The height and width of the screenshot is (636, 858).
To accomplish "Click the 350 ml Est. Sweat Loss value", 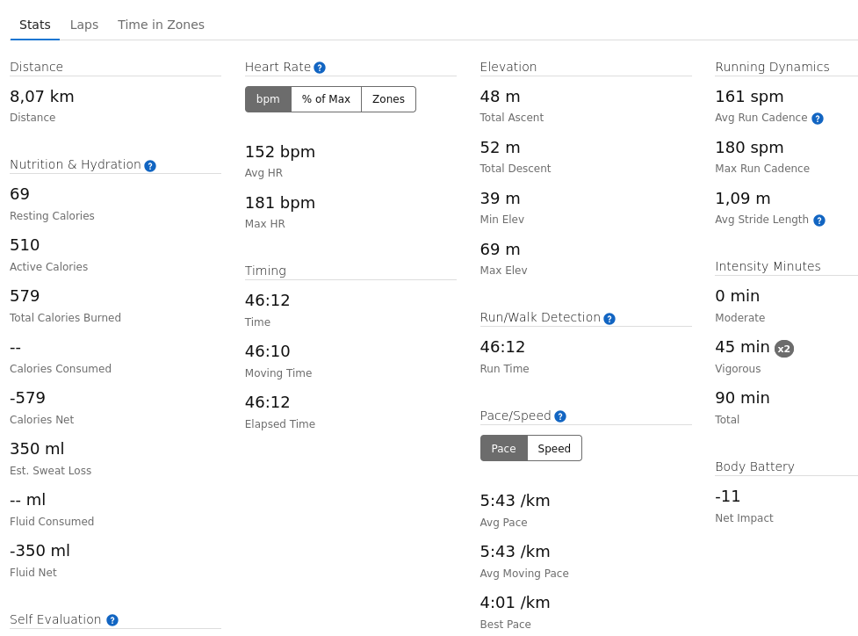I will (x=37, y=448).
